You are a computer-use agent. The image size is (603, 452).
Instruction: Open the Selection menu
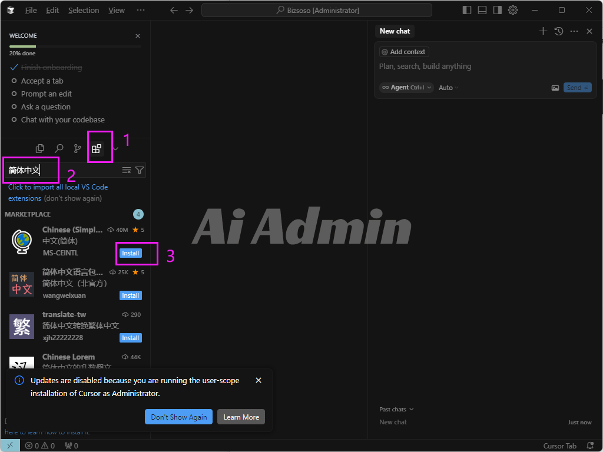84,11
